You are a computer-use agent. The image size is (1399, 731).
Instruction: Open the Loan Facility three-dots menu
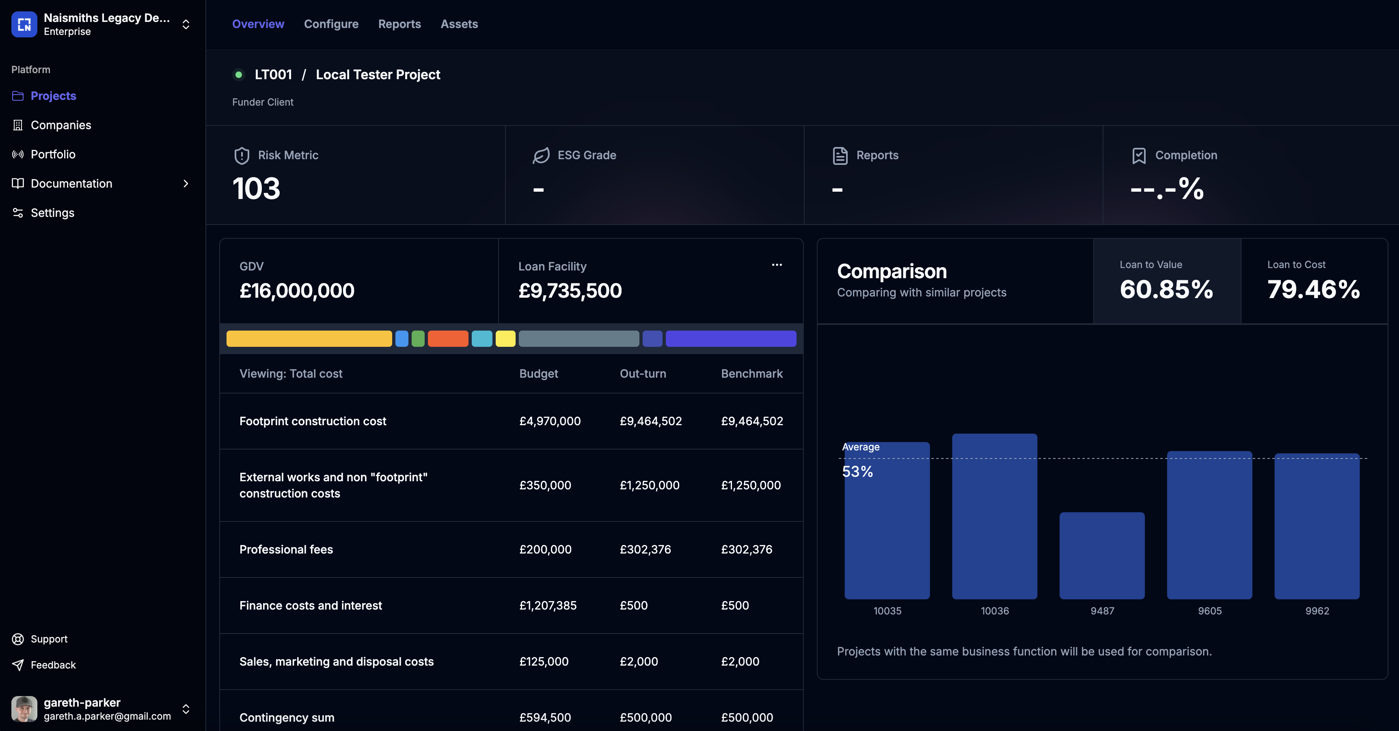(777, 265)
